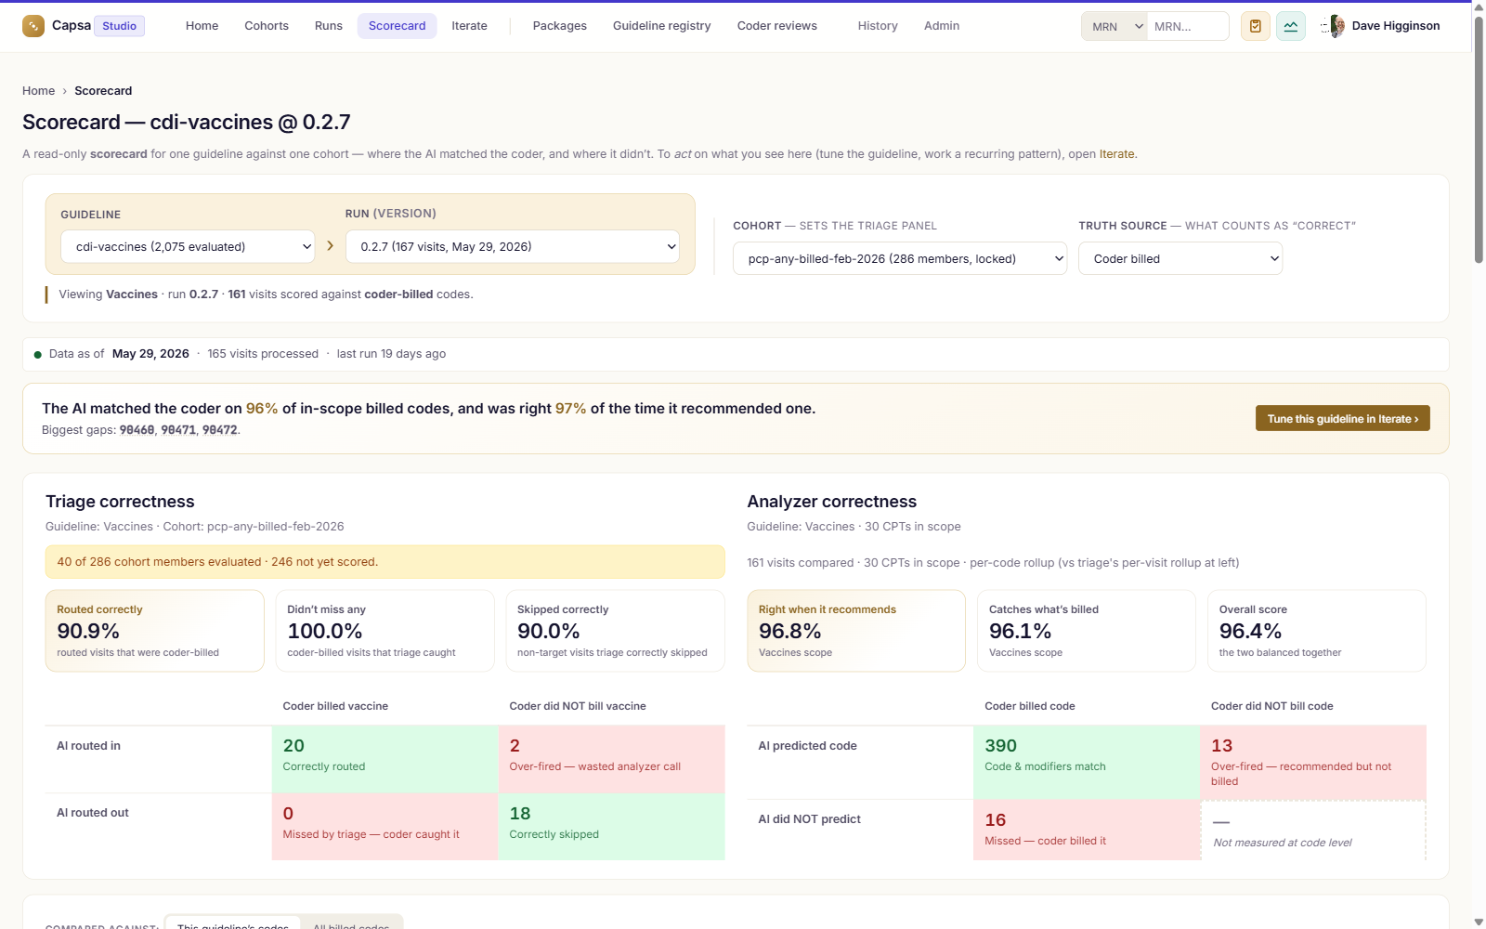Click gap code 90471
Viewport: 1486px width, 929px height.
[178, 430]
